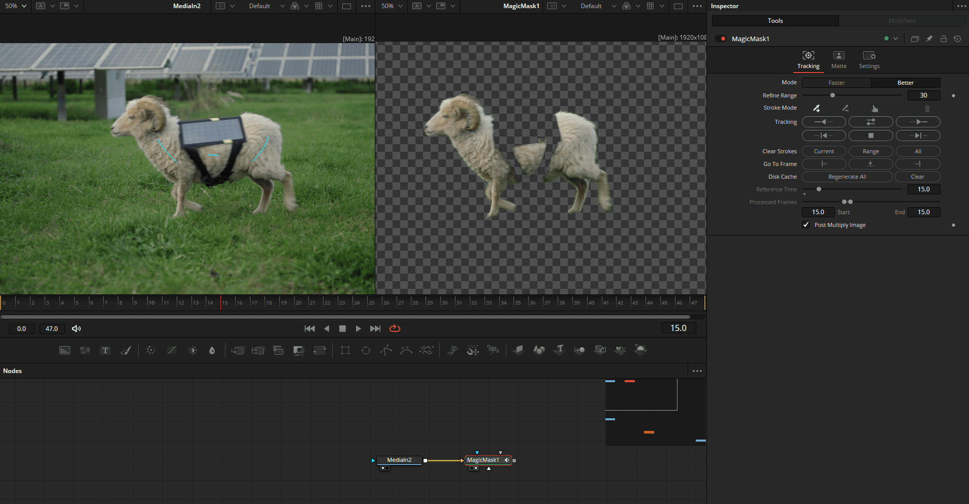This screenshot has width=969, height=504.
Task: Open the Modifiers tab
Action: tap(902, 20)
